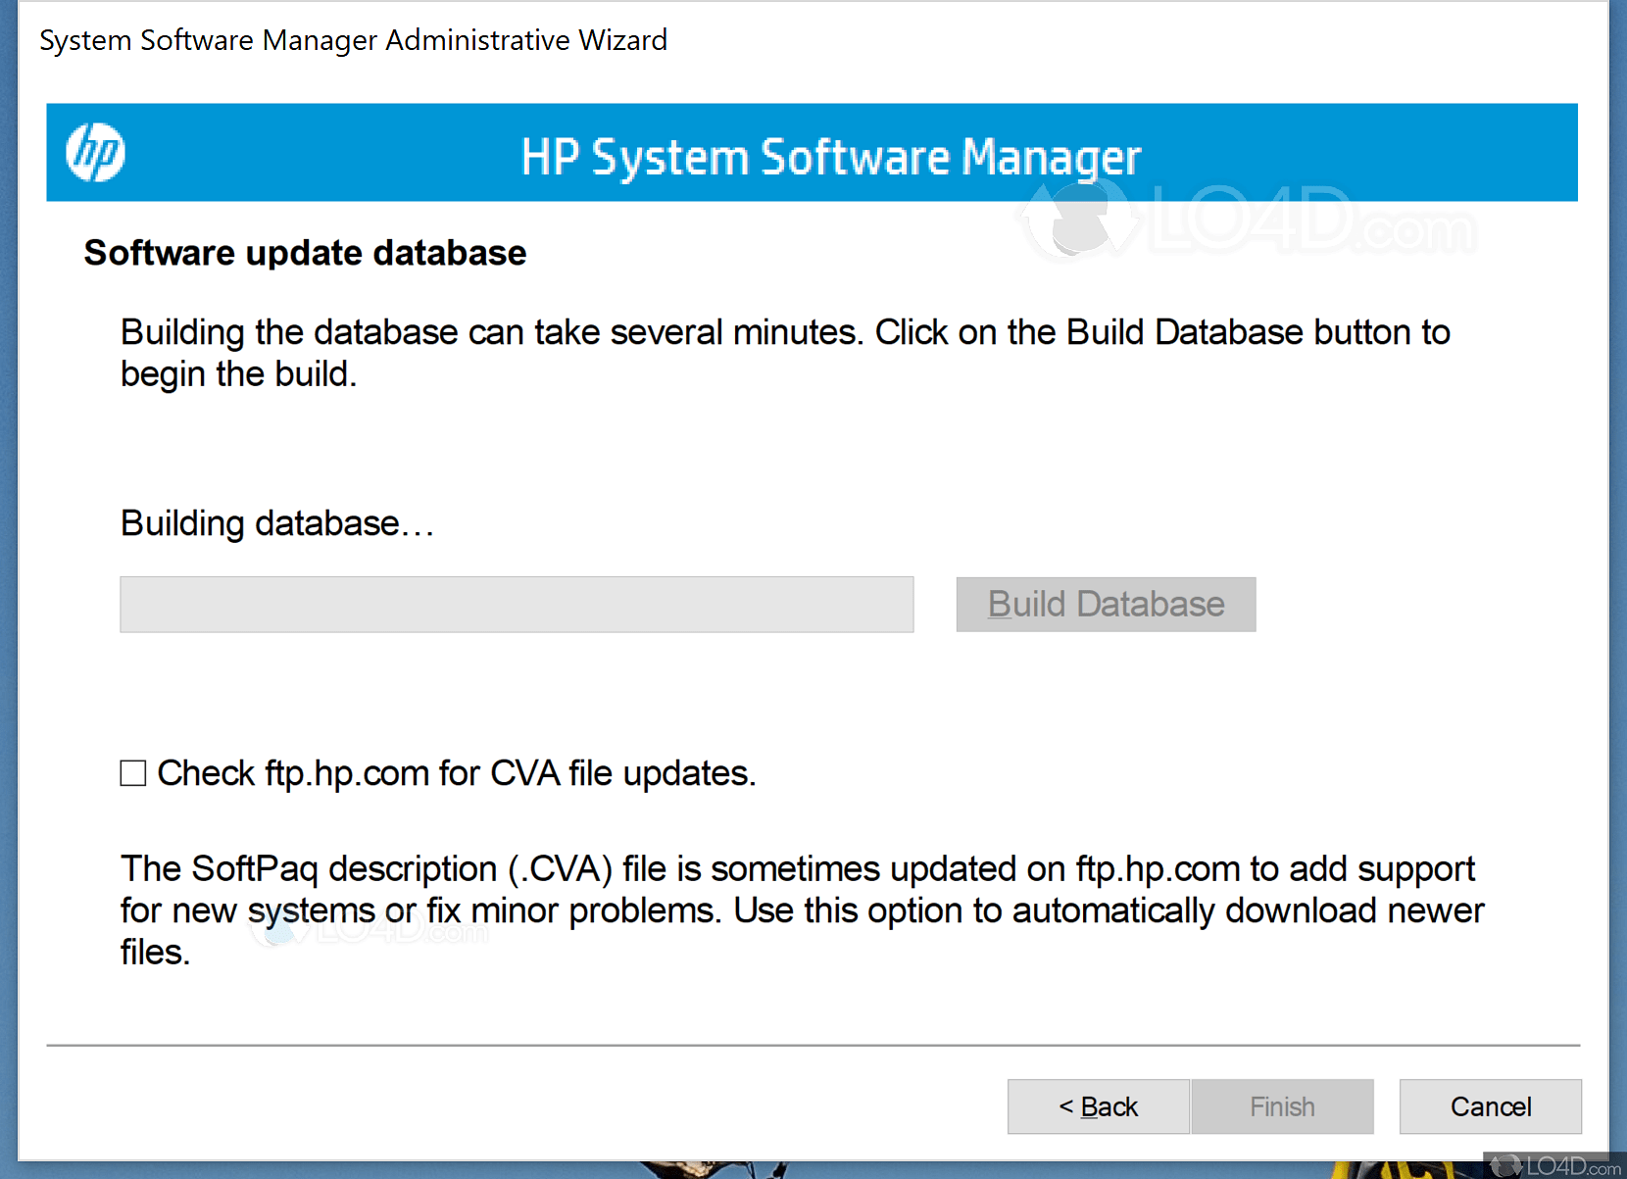Click the 'Building the database can take several minutes' instruction
1627x1179 pixels.
[785, 353]
